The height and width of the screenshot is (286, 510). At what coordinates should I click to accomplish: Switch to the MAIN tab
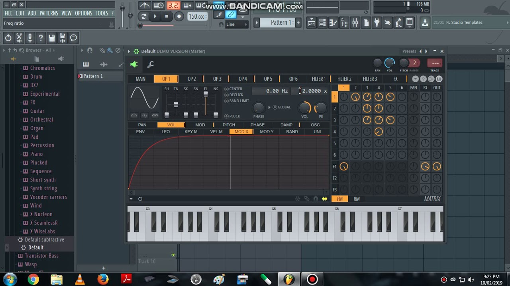tap(141, 79)
